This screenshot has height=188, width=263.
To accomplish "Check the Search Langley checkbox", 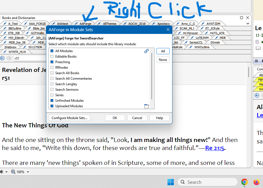I will click(52, 84).
